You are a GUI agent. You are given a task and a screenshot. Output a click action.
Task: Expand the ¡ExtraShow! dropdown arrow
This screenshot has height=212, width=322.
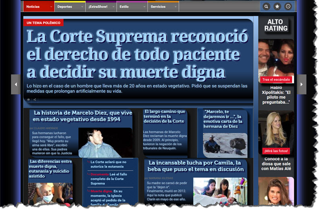(x=113, y=7)
